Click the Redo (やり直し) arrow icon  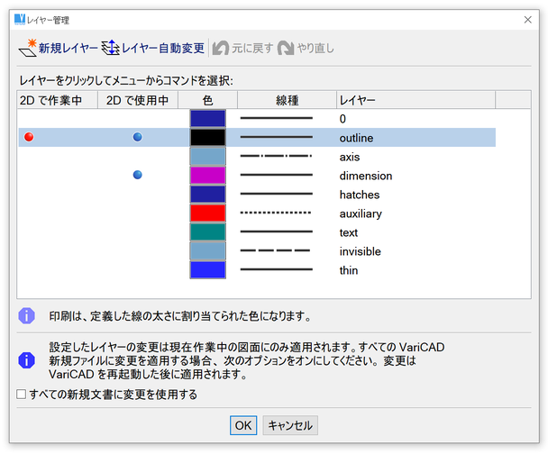click(x=287, y=48)
